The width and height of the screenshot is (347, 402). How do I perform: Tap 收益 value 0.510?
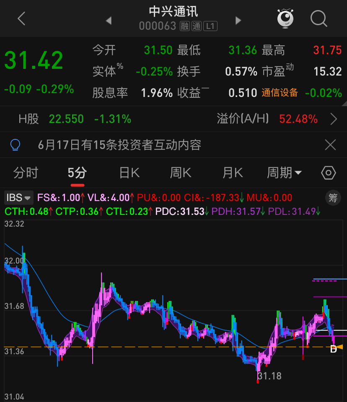(x=243, y=93)
